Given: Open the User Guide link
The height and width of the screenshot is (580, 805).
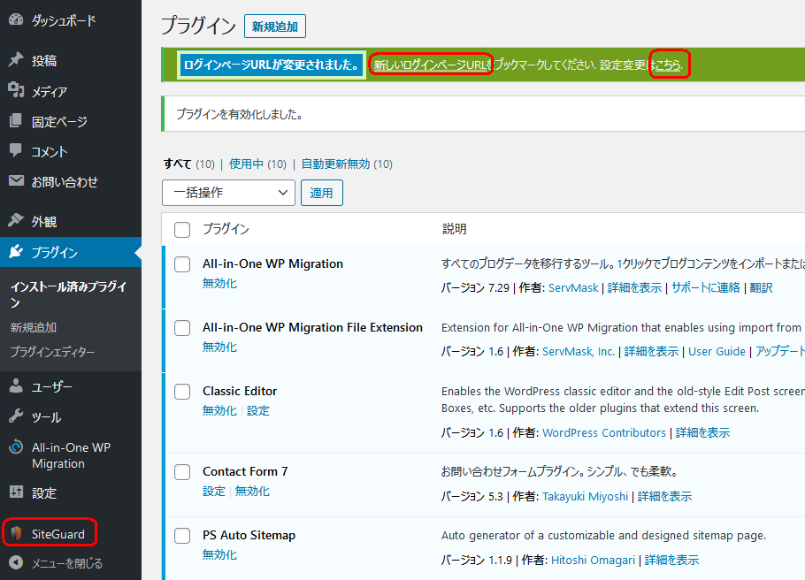Looking at the screenshot, I should [x=717, y=351].
